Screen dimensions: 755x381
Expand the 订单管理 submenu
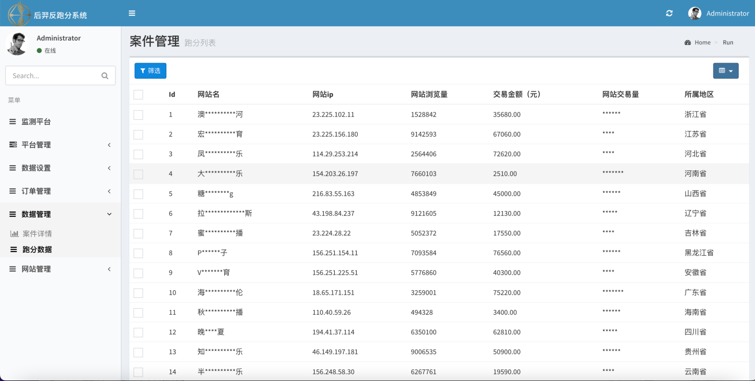coord(60,191)
